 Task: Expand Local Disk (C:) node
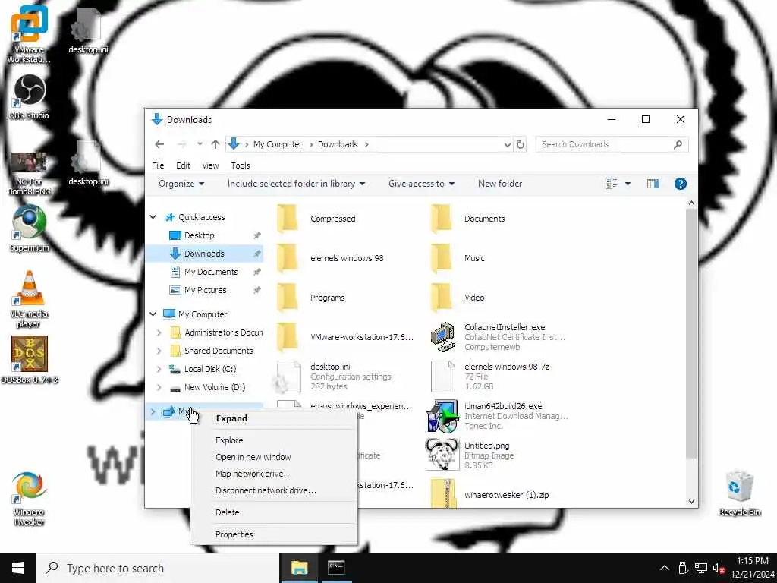coord(159,370)
